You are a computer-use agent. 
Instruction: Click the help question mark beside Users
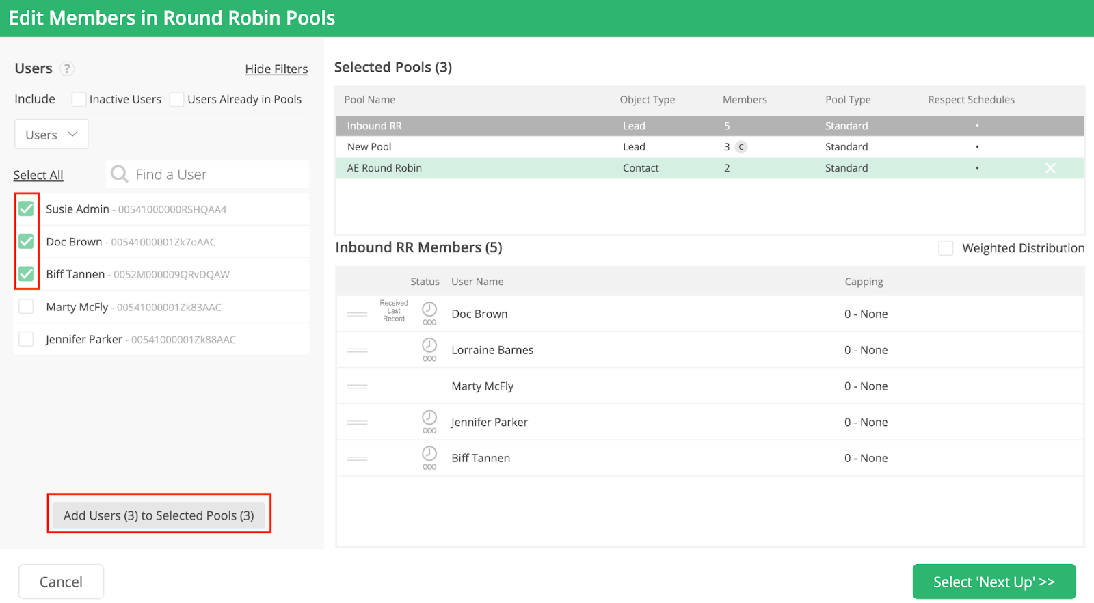[x=66, y=68]
